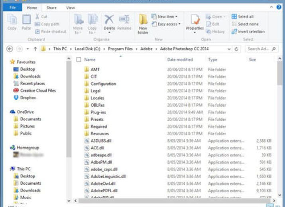Click Paste shortcut in the ribbon
This screenshot has width=285, height=207.
(51, 31)
